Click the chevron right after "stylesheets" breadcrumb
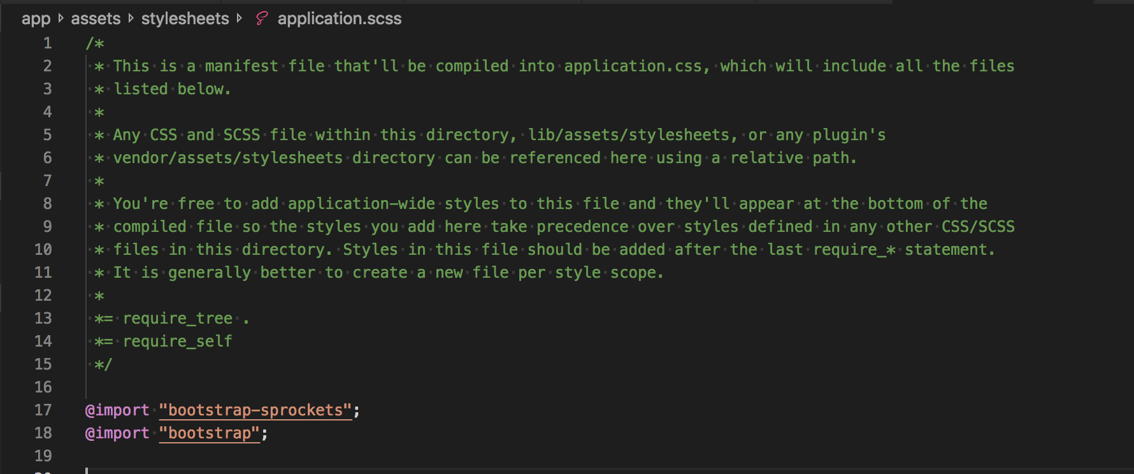Screen dimensions: 1134x474 [239, 18]
